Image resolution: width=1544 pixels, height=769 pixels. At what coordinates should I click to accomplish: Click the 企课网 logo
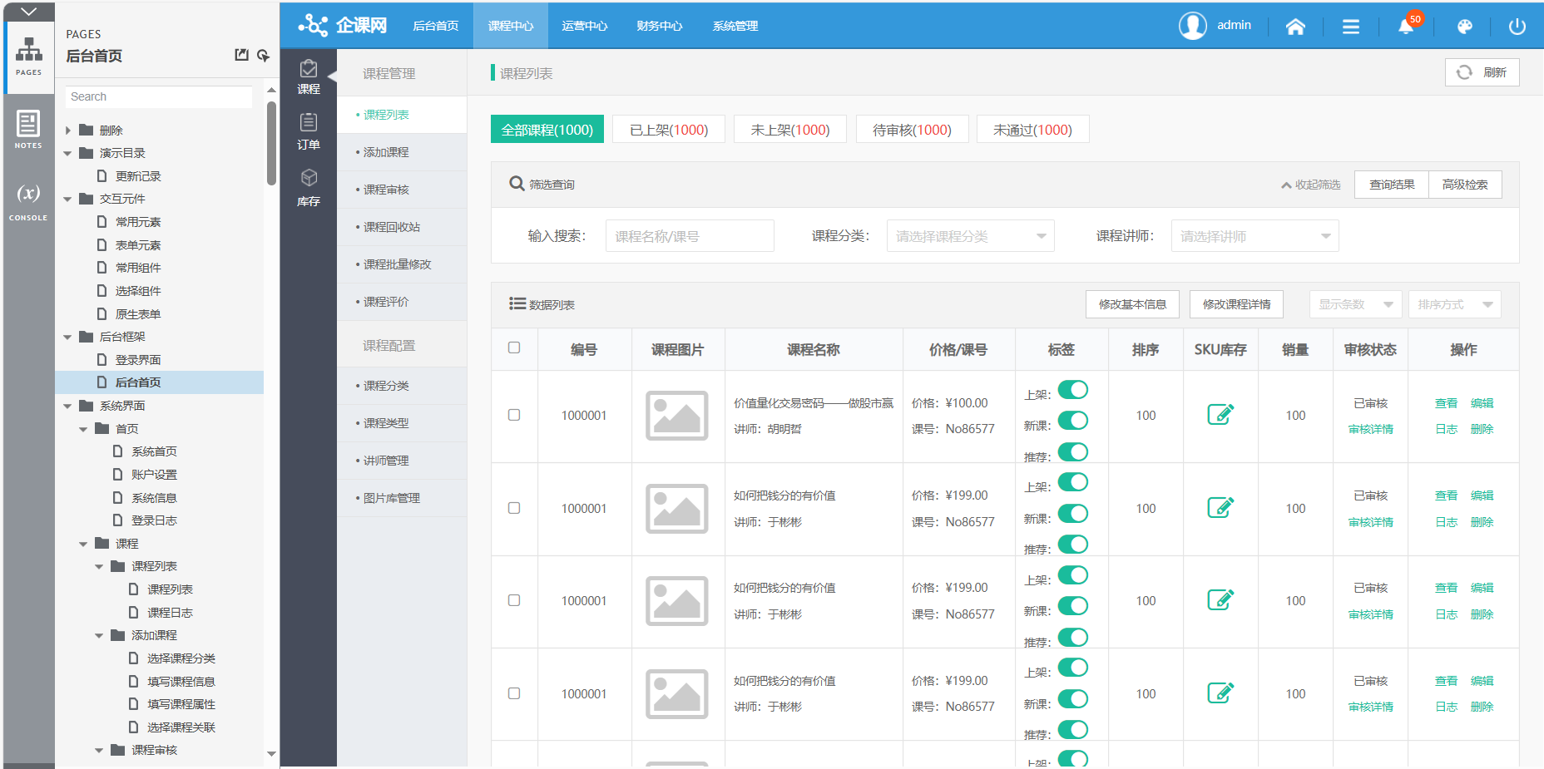click(343, 25)
